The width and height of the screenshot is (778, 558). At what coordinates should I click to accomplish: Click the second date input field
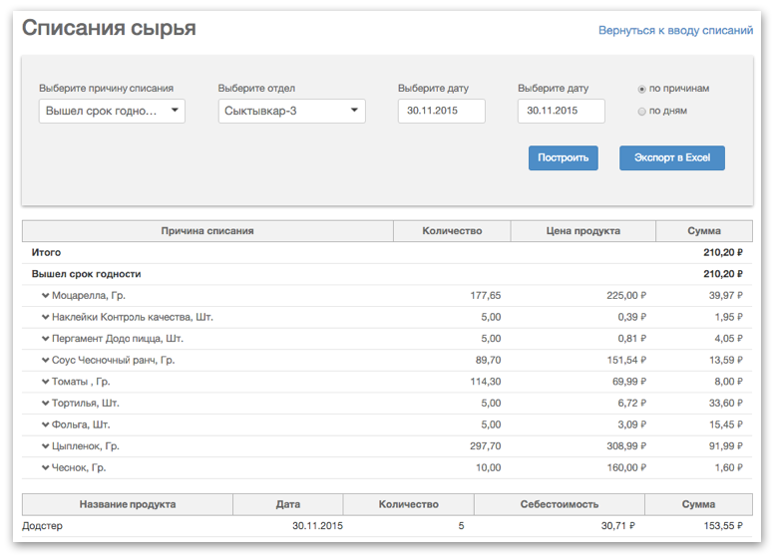[x=562, y=111]
